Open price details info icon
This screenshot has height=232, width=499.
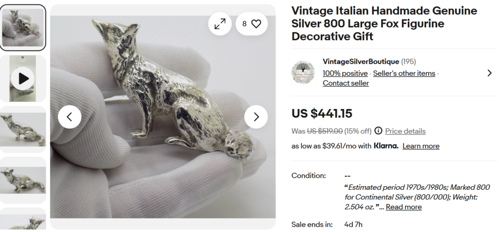(x=378, y=131)
